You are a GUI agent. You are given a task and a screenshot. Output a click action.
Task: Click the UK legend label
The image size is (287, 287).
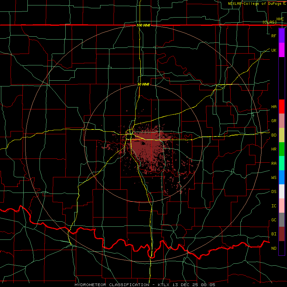274,50
